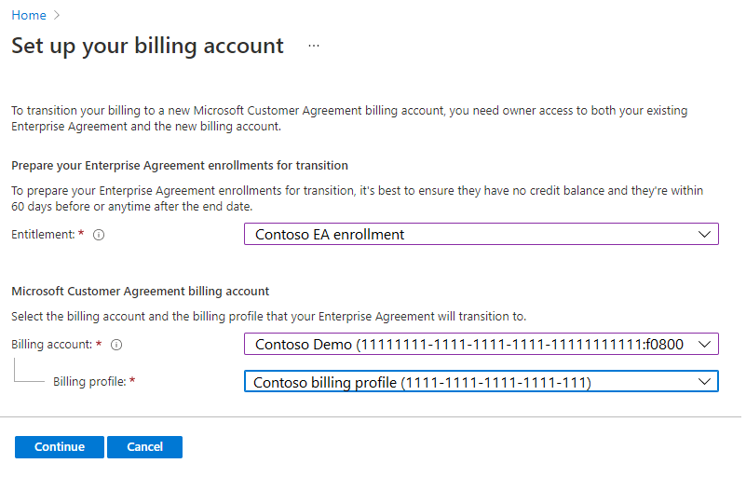
Task: Open the Contoso EA enrollment dropdown
Action: [x=466, y=235]
